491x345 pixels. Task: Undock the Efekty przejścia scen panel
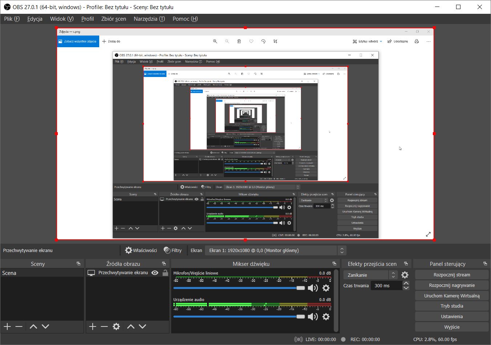pos(406,264)
